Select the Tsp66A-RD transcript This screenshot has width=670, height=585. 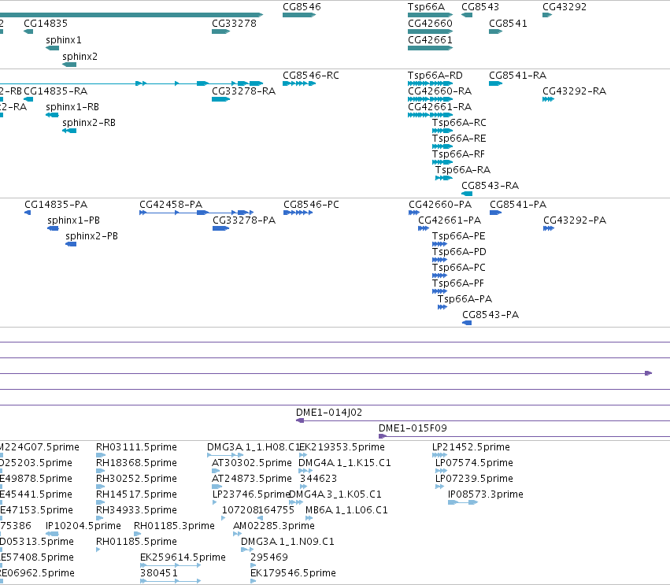[x=430, y=83]
